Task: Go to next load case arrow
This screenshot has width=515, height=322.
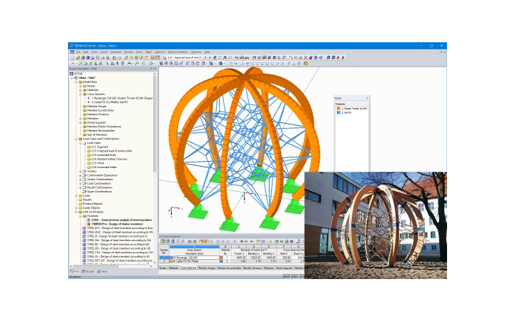Action: [210, 57]
